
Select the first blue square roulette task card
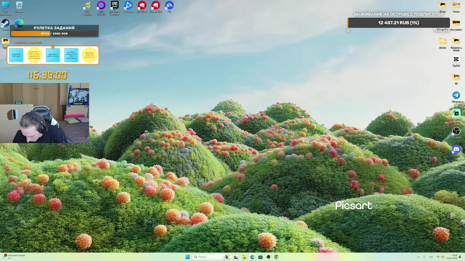point(16,55)
